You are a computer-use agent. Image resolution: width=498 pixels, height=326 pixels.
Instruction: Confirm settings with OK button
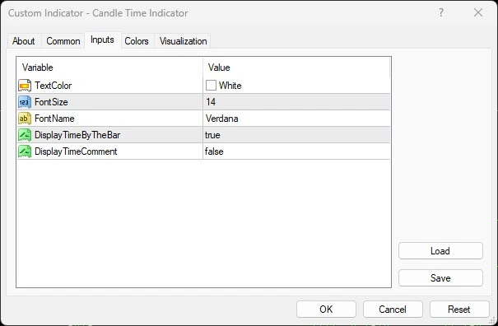pyautogui.click(x=326, y=310)
